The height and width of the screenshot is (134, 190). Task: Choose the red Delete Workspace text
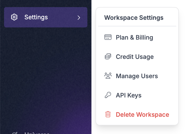(142, 115)
